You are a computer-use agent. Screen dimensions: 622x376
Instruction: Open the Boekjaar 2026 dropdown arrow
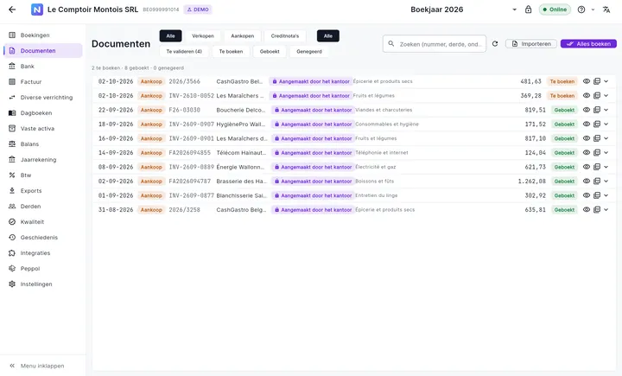[514, 10]
